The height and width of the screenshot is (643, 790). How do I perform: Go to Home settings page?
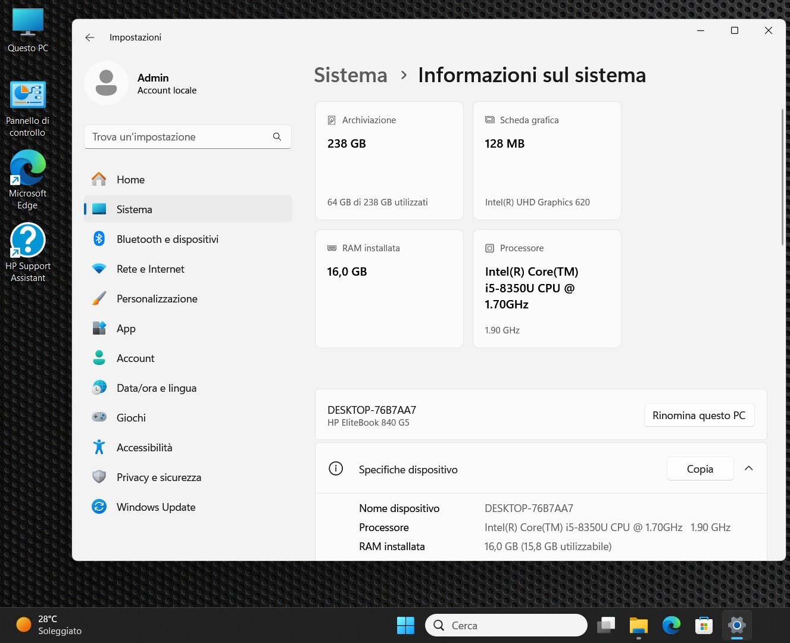(x=188, y=179)
